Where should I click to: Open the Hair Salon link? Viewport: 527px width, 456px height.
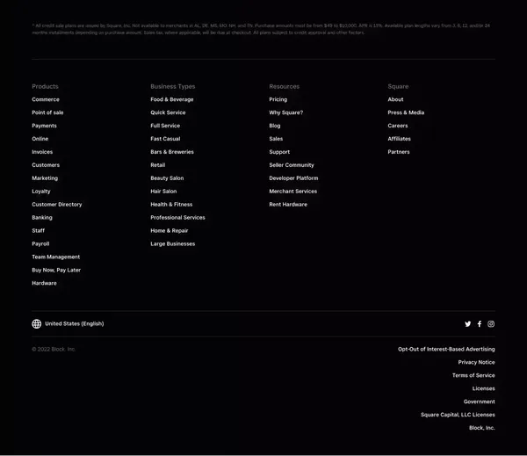(x=163, y=192)
